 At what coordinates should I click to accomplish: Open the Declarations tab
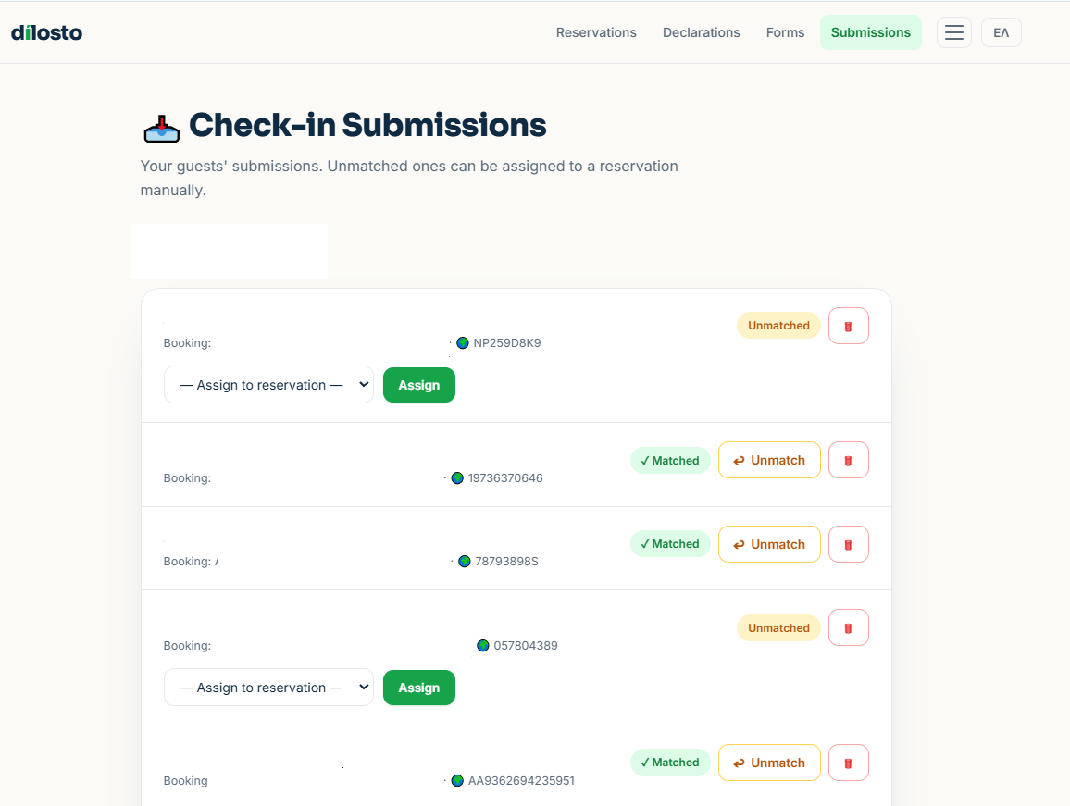pyautogui.click(x=702, y=32)
